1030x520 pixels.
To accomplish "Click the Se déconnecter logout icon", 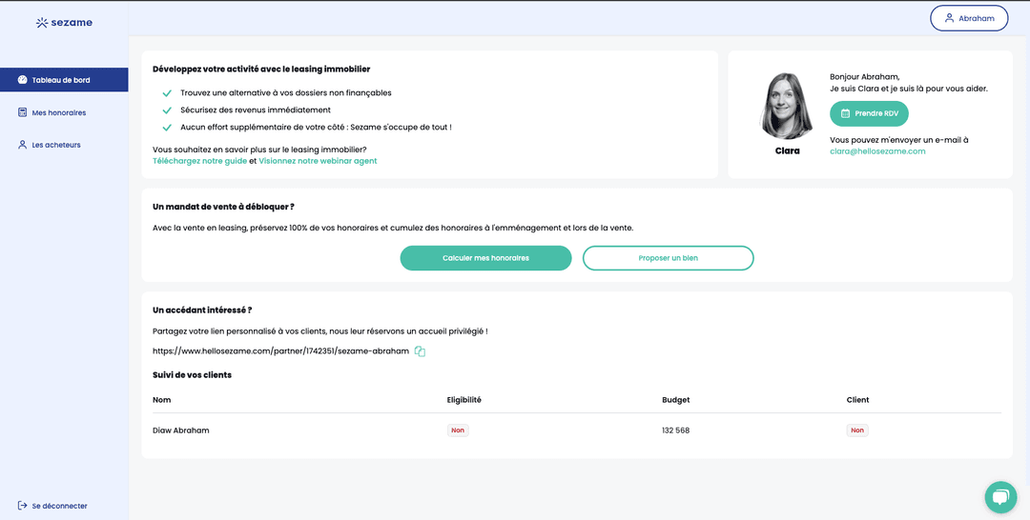I will click(22, 506).
